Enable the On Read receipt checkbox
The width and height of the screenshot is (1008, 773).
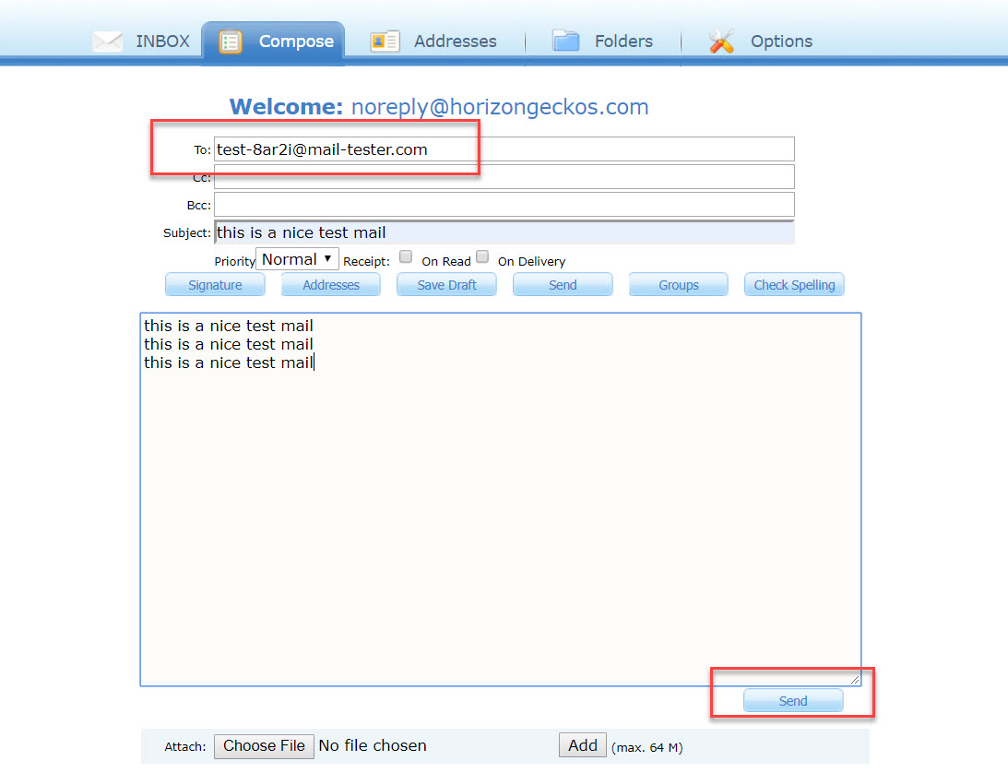(406, 256)
